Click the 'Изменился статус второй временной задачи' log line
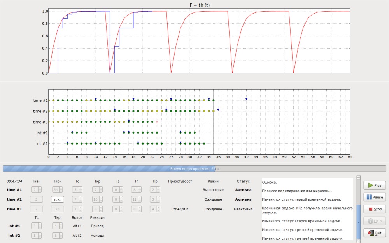 301,221
